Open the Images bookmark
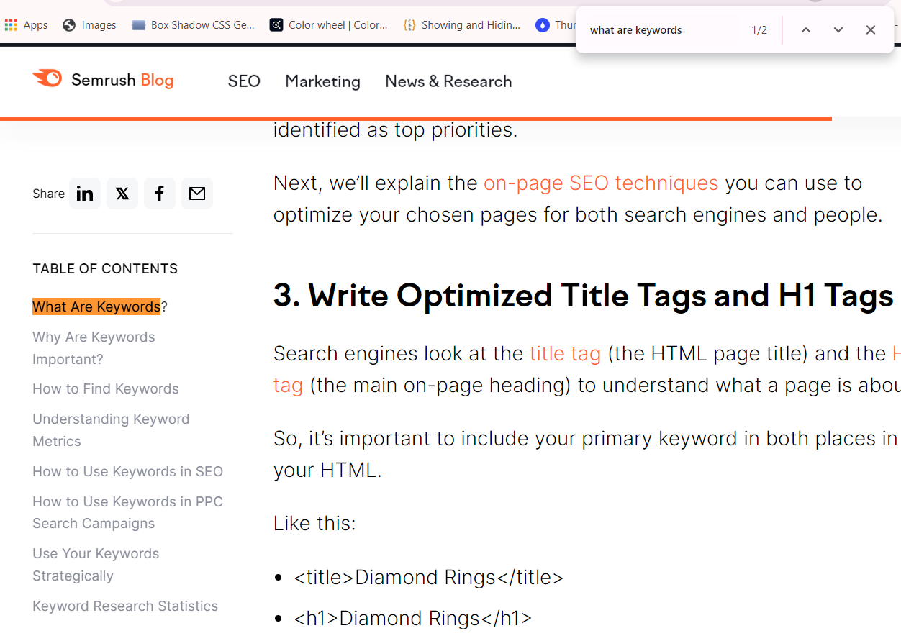Image resolution: width=901 pixels, height=641 pixels. point(89,24)
